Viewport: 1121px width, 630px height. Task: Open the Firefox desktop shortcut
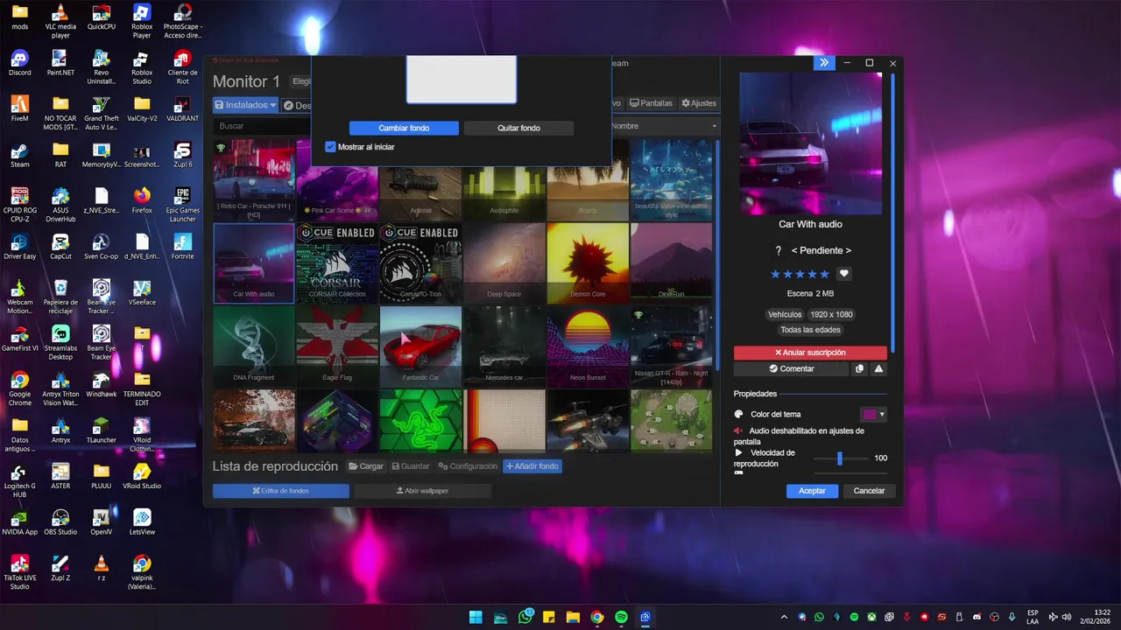coord(142,201)
